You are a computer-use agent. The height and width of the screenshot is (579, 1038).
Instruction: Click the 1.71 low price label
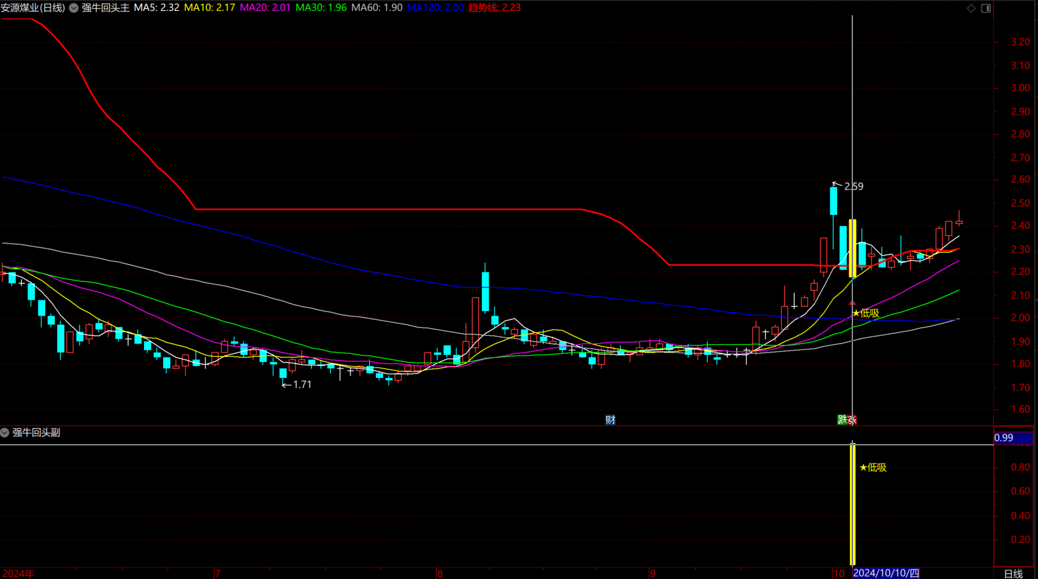pyautogui.click(x=302, y=385)
